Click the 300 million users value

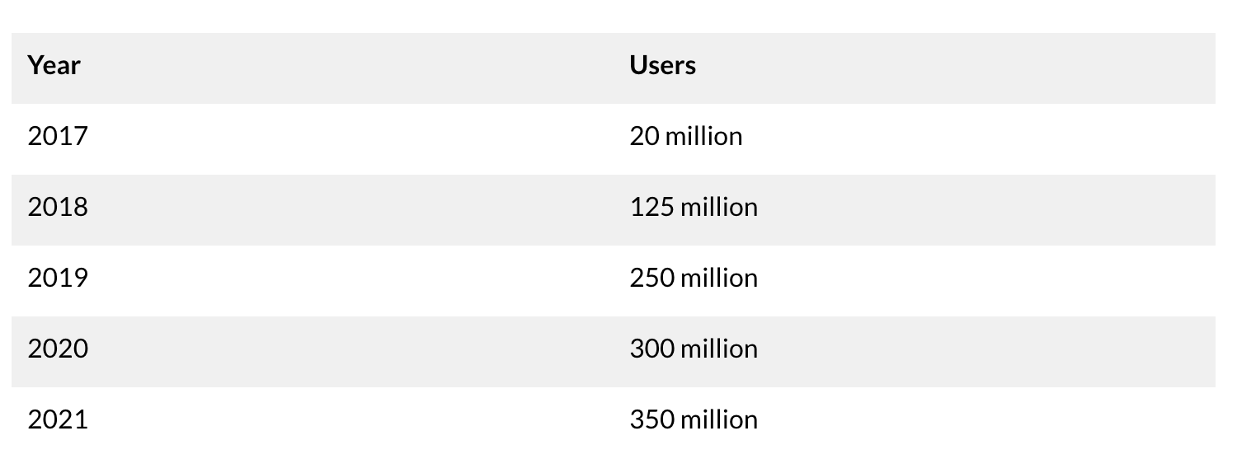point(694,349)
